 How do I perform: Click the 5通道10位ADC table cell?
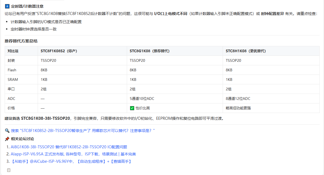coord(175,99)
